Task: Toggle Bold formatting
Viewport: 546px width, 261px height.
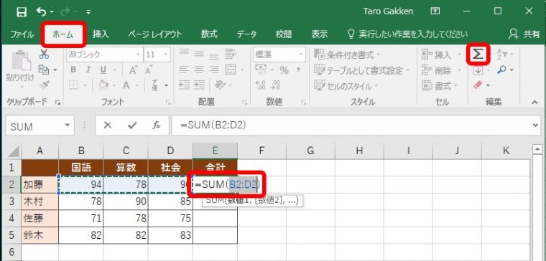Action: pyautogui.click(x=73, y=70)
